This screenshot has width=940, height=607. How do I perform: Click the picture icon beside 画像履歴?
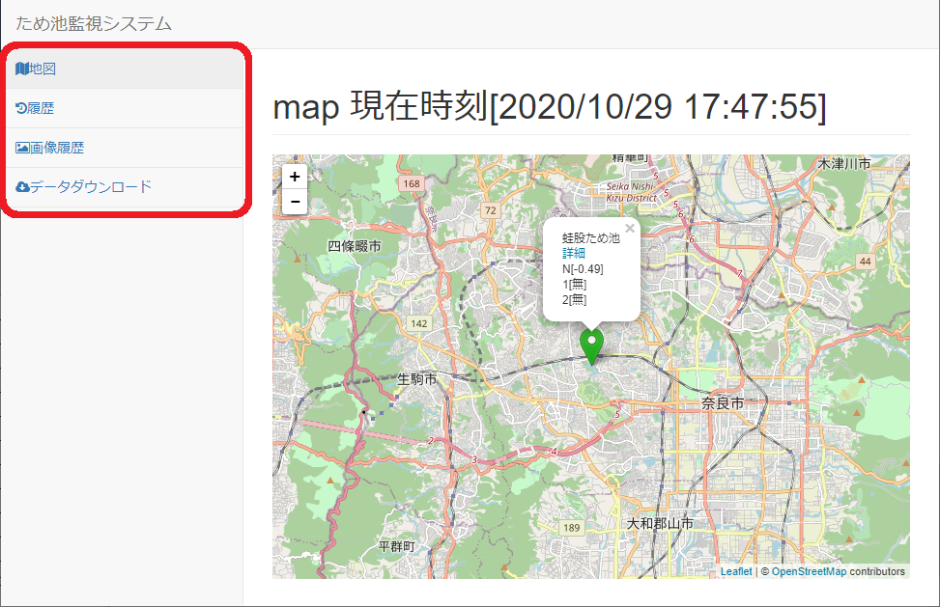(22, 148)
